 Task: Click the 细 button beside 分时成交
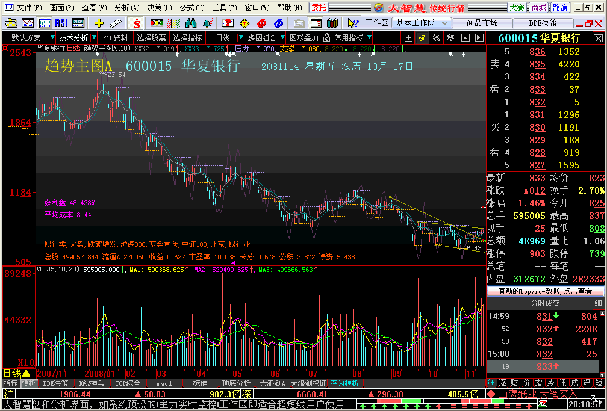[x=598, y=303]
